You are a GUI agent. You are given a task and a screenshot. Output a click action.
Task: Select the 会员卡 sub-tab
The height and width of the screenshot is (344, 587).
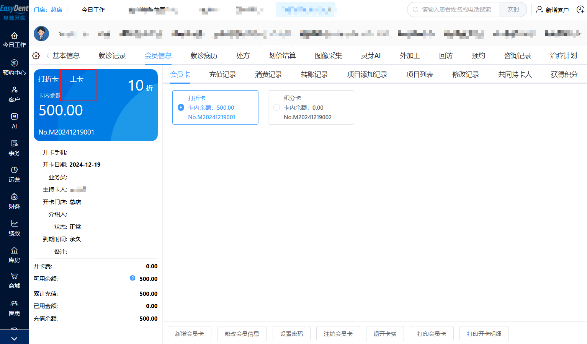[x=180, y=75]
